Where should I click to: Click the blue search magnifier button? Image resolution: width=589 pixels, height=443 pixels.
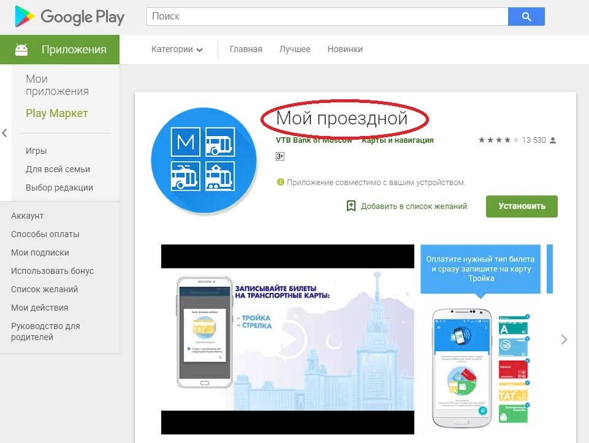(x=526, y=17)
